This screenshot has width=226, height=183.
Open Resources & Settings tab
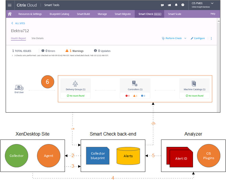point(30,14)
